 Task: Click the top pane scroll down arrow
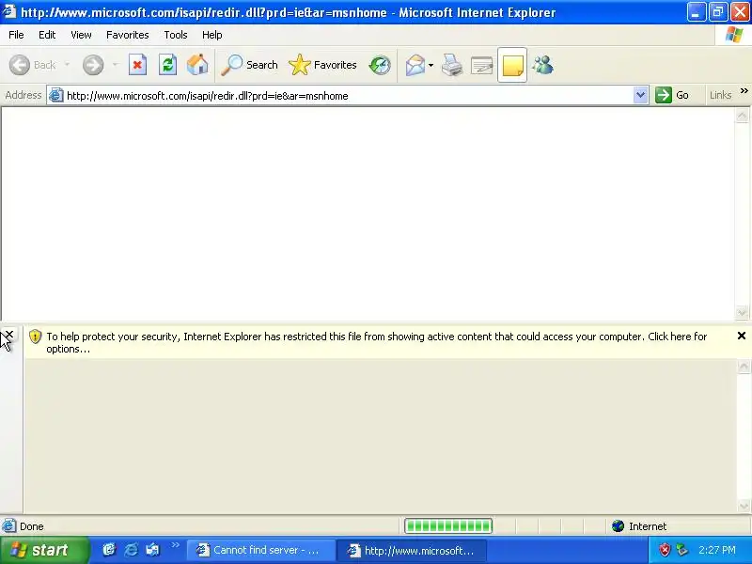pyautogui.click(x=742, y=312)
